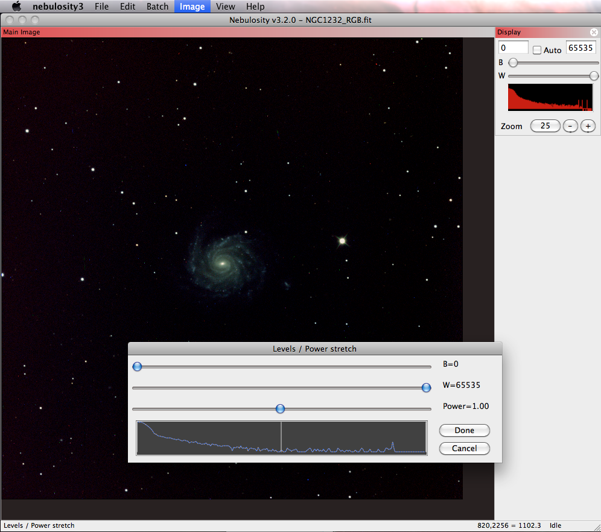The image size is (601, 532).
Task: Close the Display panel
Action: tap(594, 32)
